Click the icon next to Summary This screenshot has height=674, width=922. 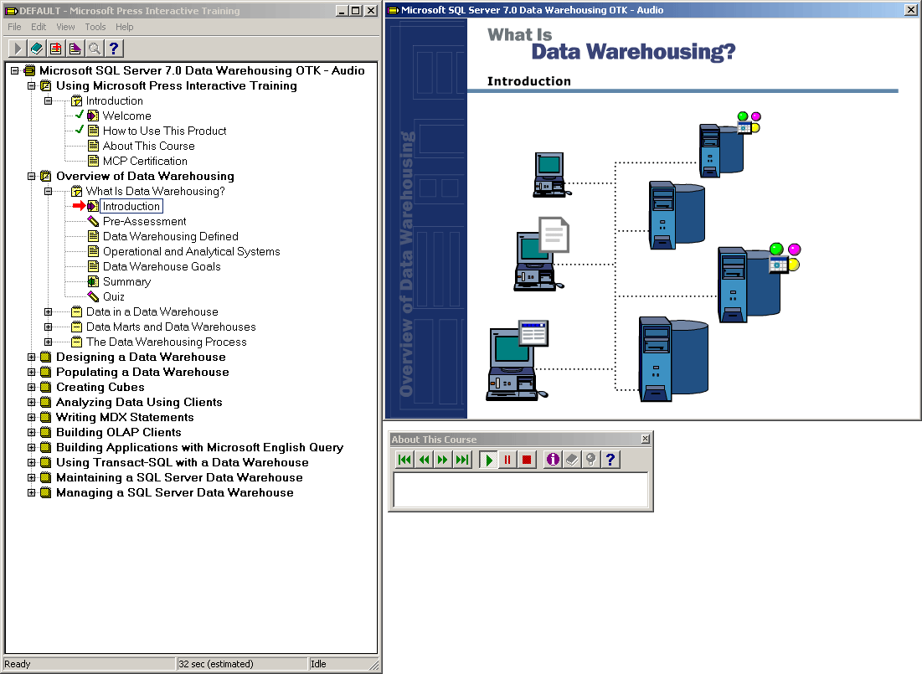point(93,281)
